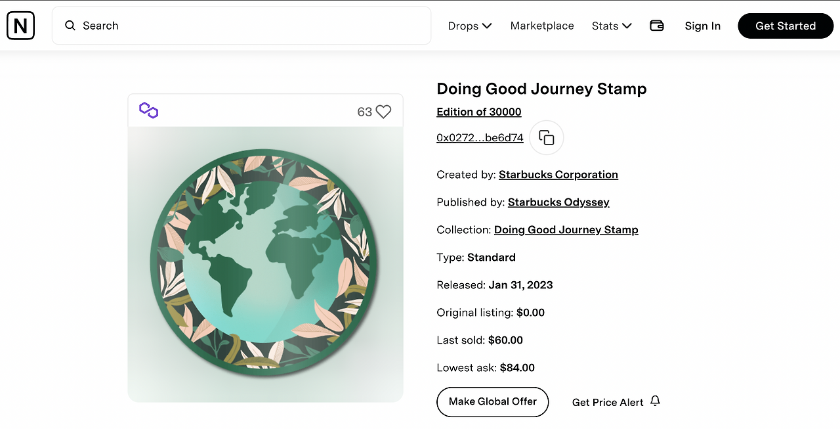Click the globe stamp artwork image
The width and height of the screenshot is (840, 429).
tap(265, 263)
